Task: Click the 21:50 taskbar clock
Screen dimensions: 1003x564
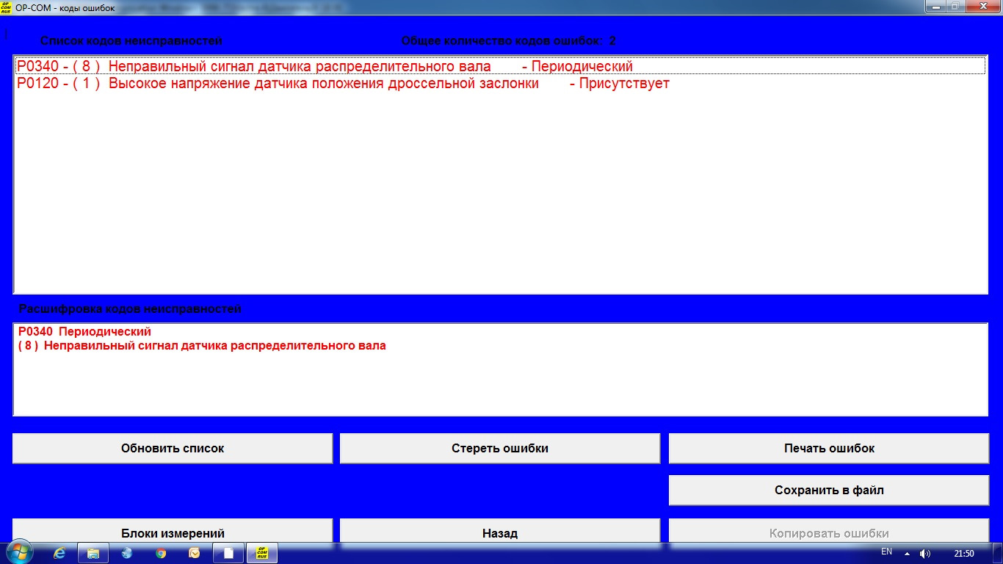Action: [x=964, y=553]
